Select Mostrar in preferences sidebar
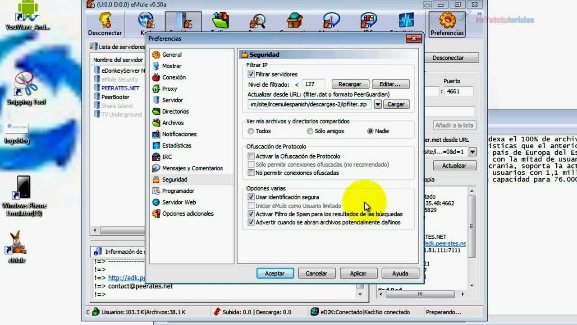The width and height of the screenshot is (577, 325). [x=172, y=66]
